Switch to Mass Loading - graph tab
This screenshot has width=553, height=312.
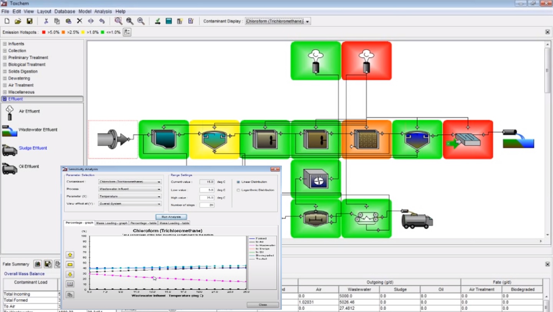pyautogui.click(x=111, y=223)
